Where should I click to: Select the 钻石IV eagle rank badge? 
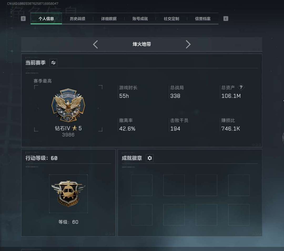click(x=68, y=105)
